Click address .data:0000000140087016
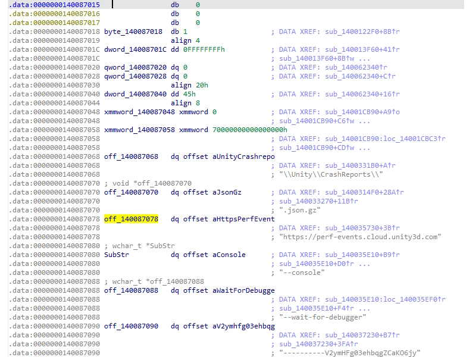 pos(54,14)
